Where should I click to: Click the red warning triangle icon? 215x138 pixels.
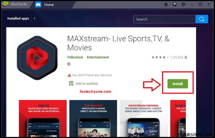pyautogui.click(x=69, y=75)
